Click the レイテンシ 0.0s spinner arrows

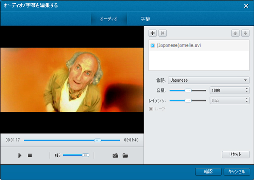point(246,100)
